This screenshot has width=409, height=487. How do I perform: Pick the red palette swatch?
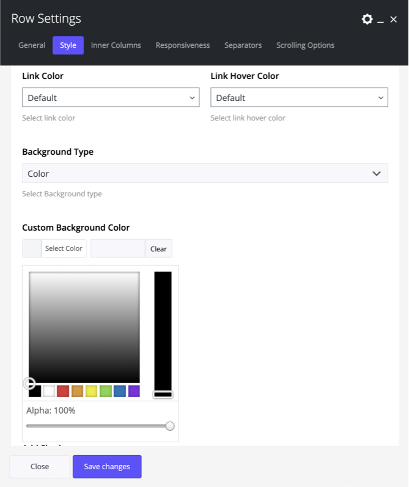(x=63, y=392)
